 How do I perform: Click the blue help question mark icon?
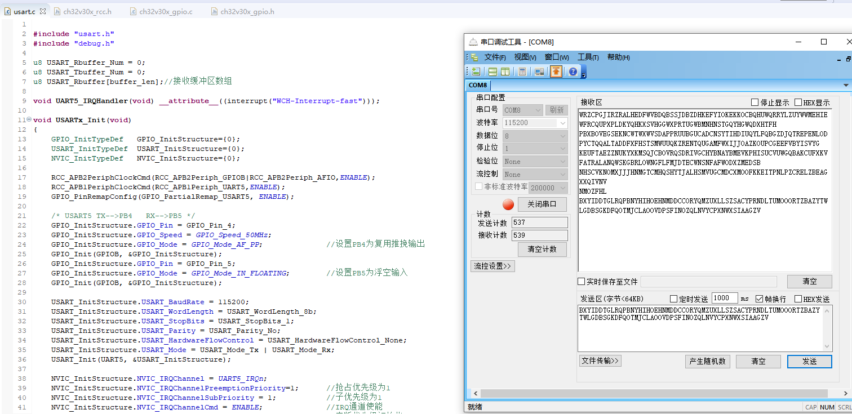573,72
